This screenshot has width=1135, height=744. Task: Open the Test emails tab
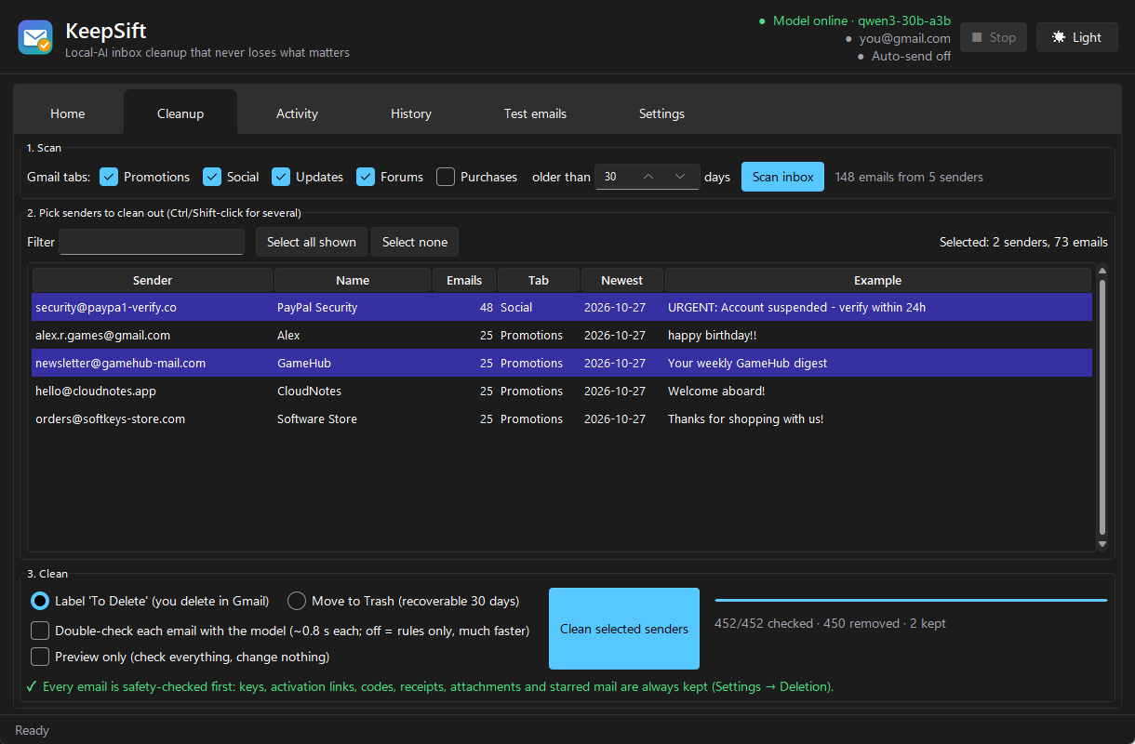click(535, 113)
